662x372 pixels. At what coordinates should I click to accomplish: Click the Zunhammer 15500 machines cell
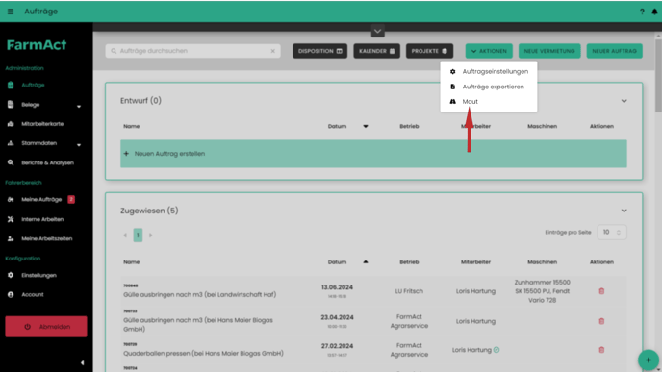[542, 291]
